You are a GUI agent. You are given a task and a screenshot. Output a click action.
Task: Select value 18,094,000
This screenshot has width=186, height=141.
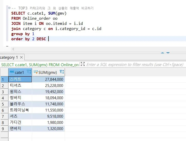click(x=48, y=98)
